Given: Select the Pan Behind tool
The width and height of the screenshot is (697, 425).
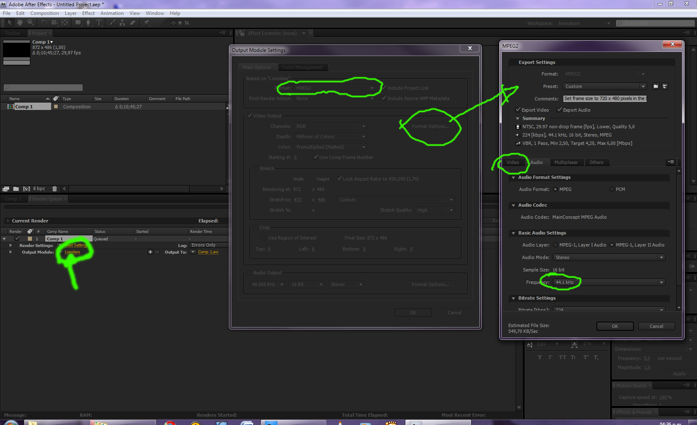Looking at the screenshot, I should point(65,23).
